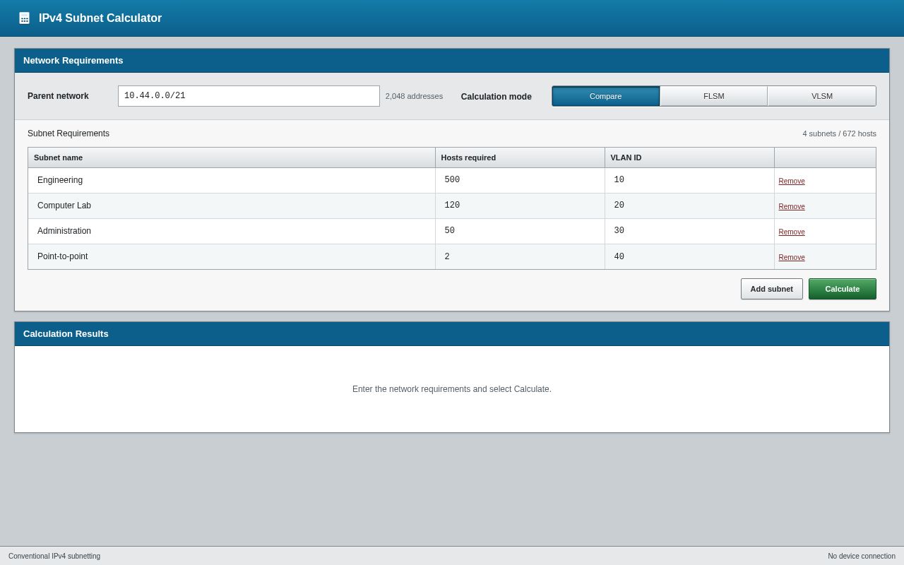
Task: Click the '2,048 addresses' text
Action: pyautogui.click(x=414, y=96)
